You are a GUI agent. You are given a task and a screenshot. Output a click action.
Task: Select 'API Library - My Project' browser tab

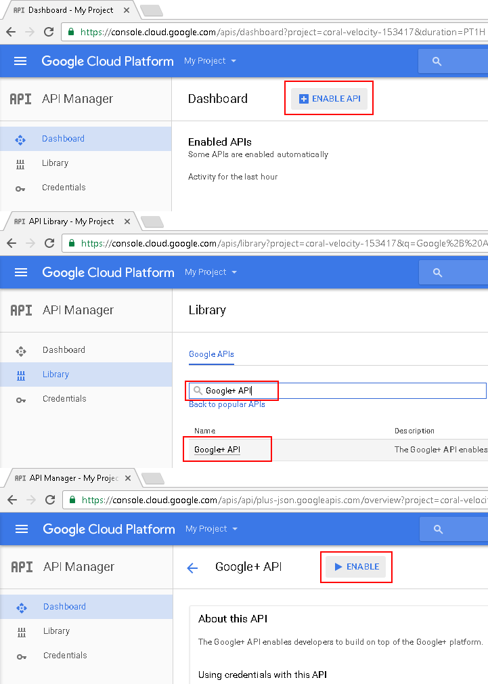click(70, 221)
